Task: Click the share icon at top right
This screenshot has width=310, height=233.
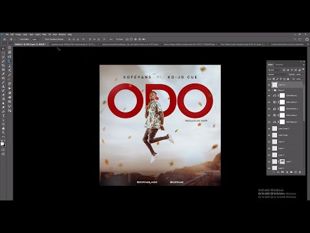Action: point(307,39)
